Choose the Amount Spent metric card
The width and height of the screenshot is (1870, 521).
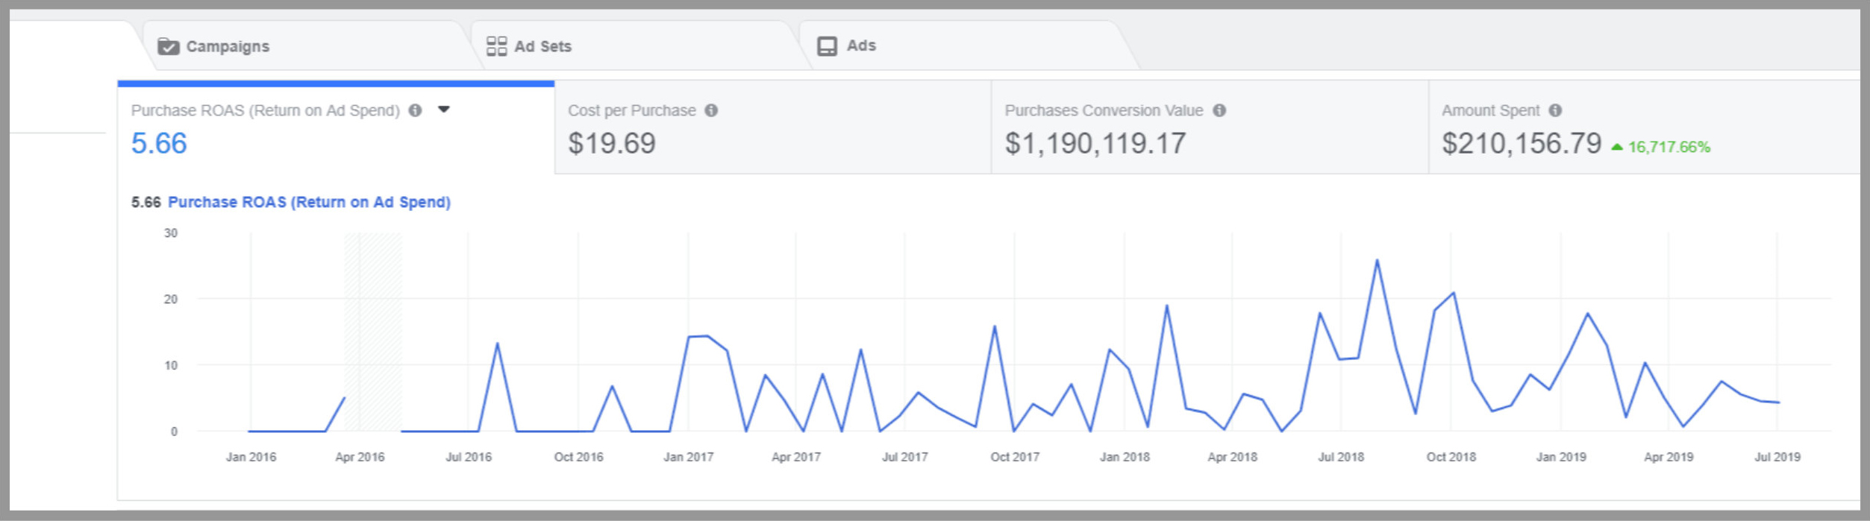1642,127
